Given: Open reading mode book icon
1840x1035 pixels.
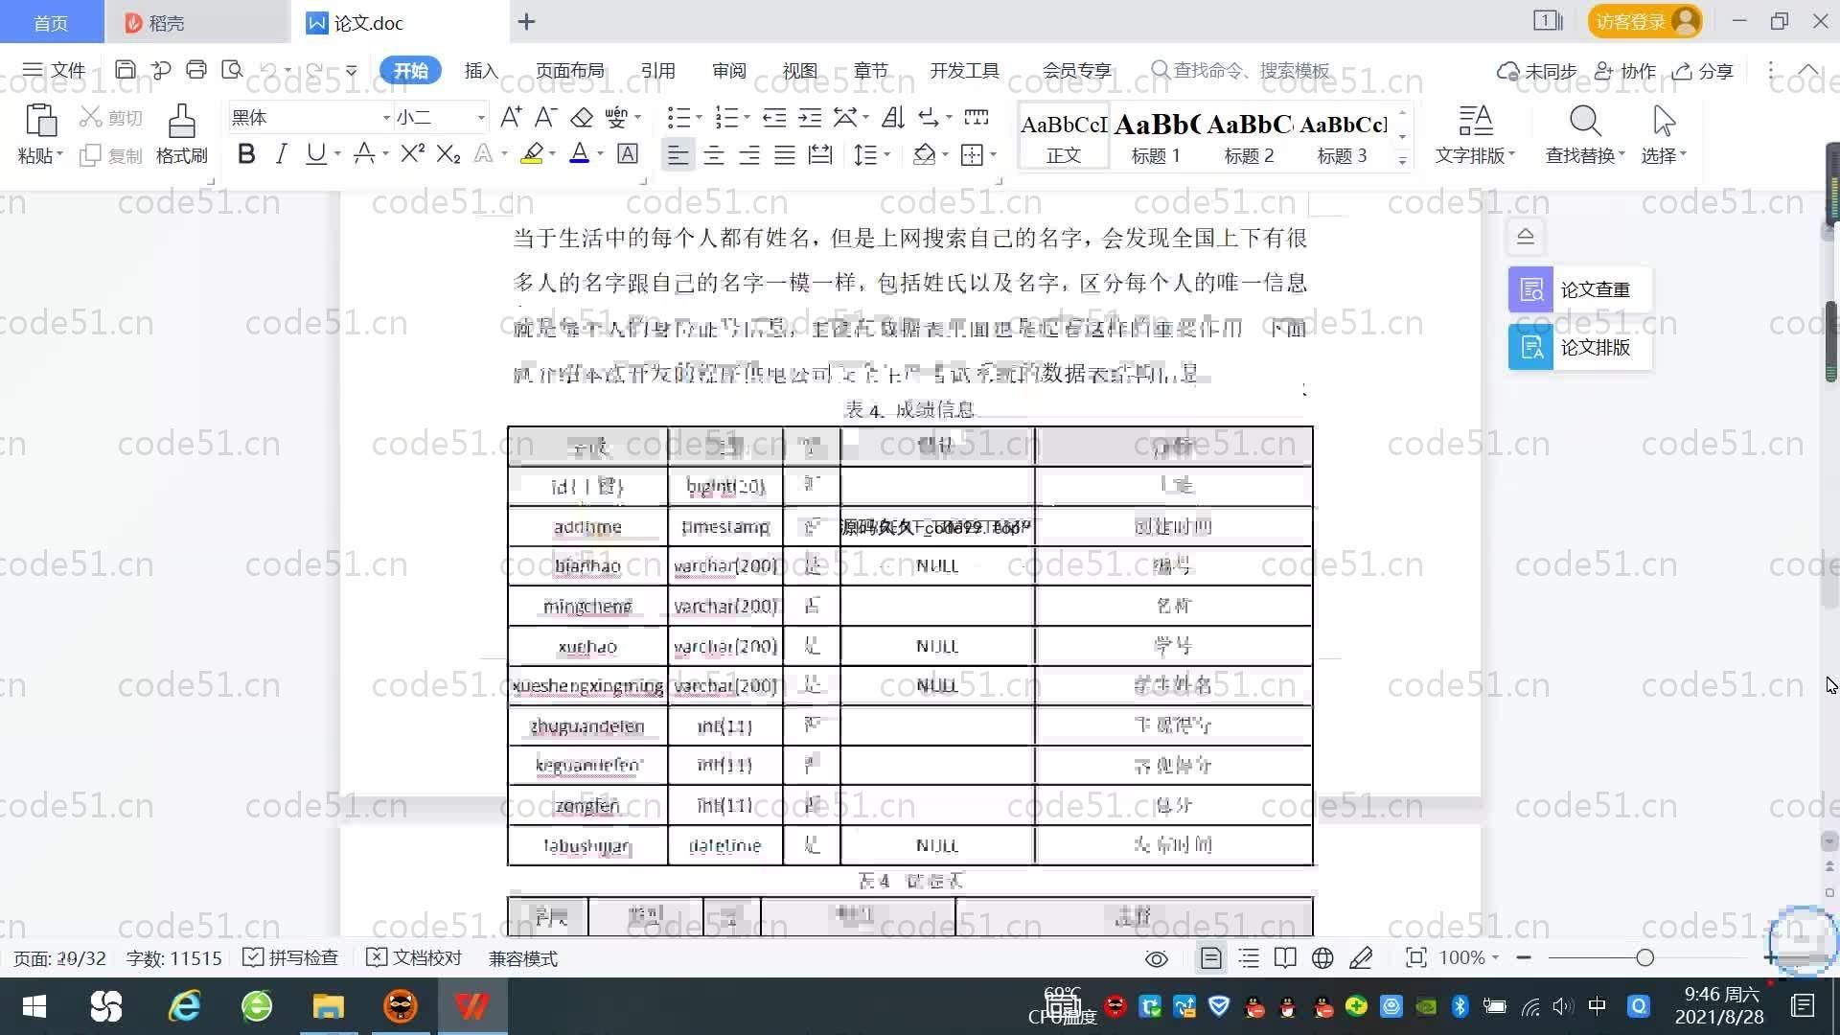Looking at the screenshot, I should pyautogui.click(x=1285, y=958).
